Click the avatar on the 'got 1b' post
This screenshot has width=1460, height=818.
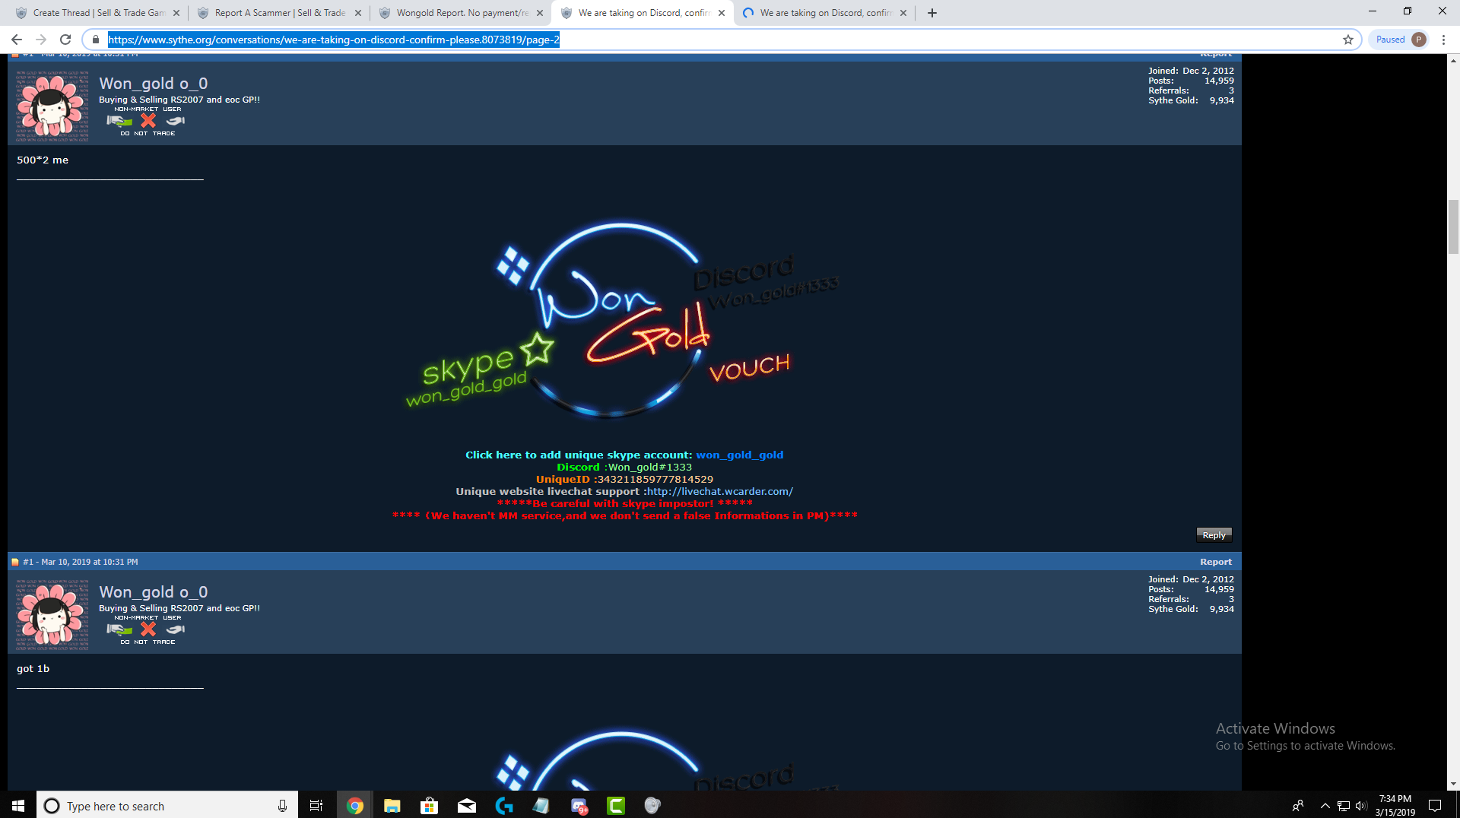(x=52, y=615)
